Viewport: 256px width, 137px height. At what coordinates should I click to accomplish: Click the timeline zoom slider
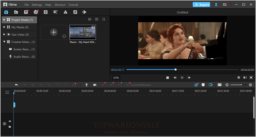238,85
